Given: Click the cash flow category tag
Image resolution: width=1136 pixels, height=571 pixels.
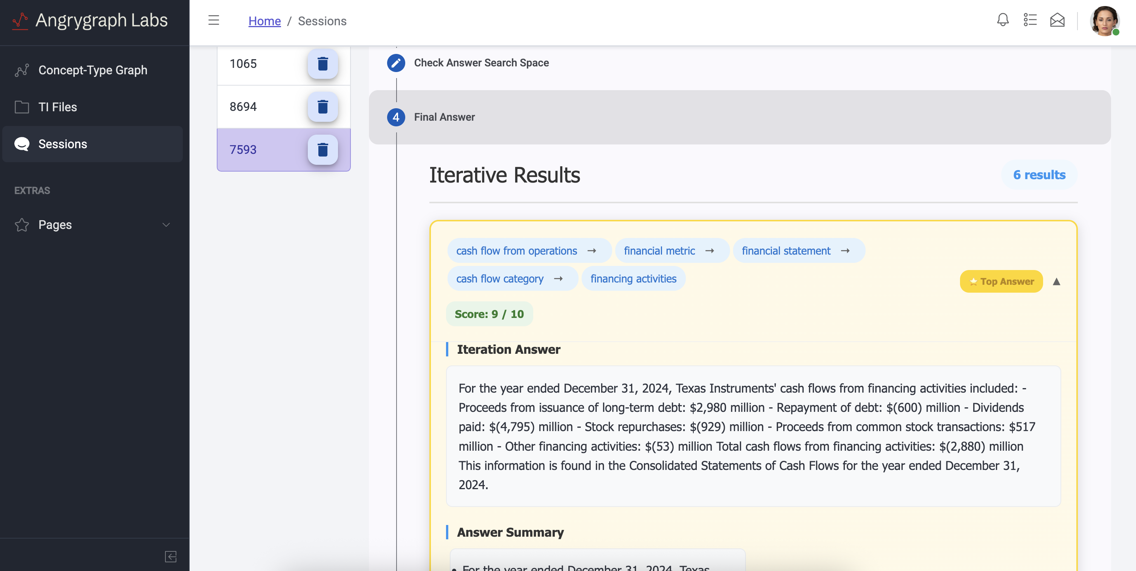Looking at the screenshot, I should coord(512,278).
